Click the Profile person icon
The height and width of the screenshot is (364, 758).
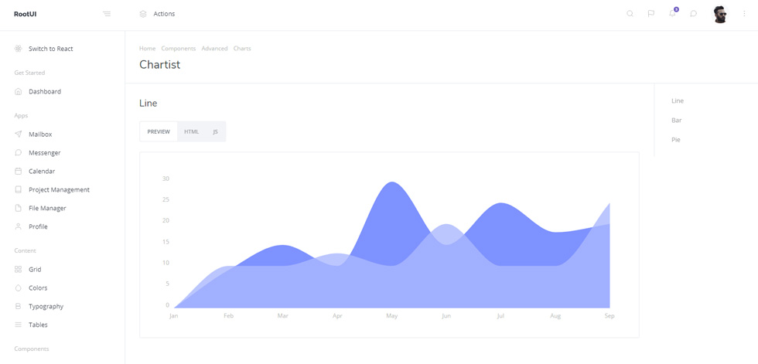[19, 226]
